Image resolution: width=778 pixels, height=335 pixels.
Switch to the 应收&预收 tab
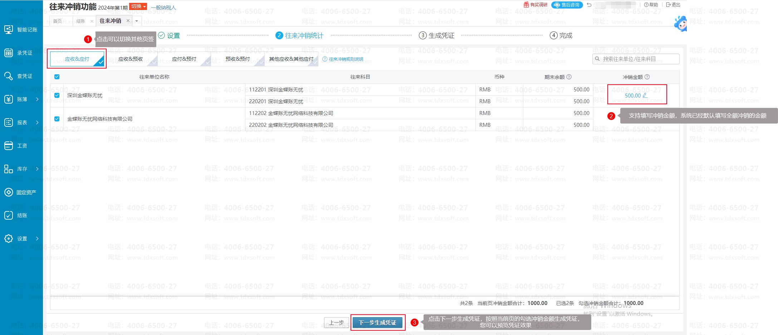coord(131,59)
